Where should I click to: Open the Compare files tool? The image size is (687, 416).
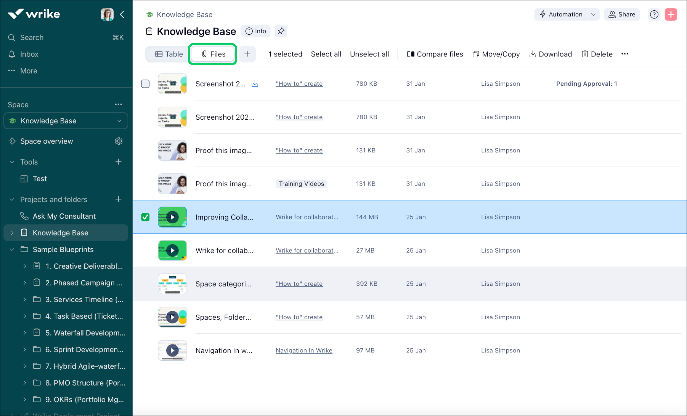tap(435, 54)
